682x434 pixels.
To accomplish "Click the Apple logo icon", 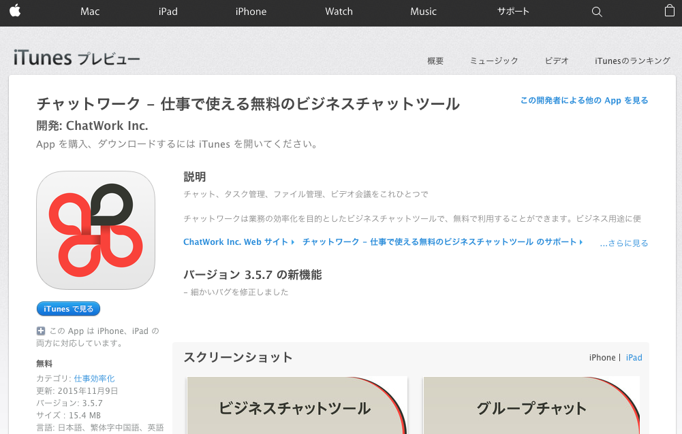I will coord(15,11).
